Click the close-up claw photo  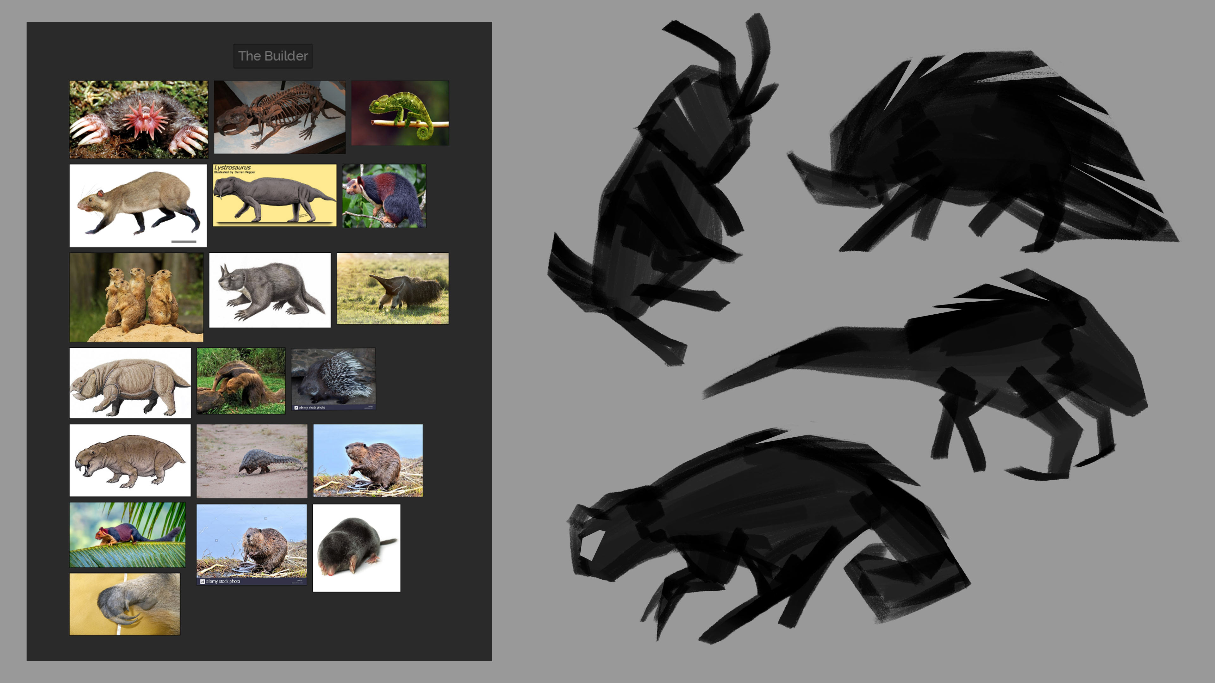click(x=125, y=604)
